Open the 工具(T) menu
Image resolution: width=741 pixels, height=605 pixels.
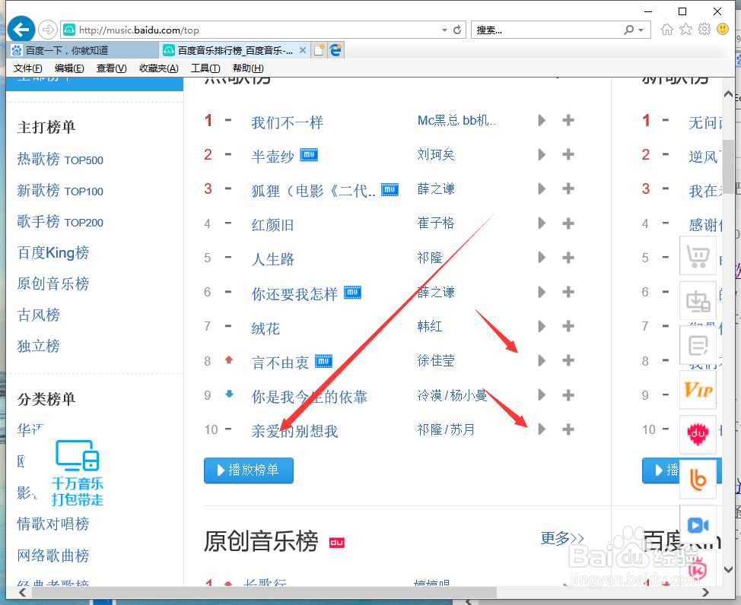pos(205,68)
